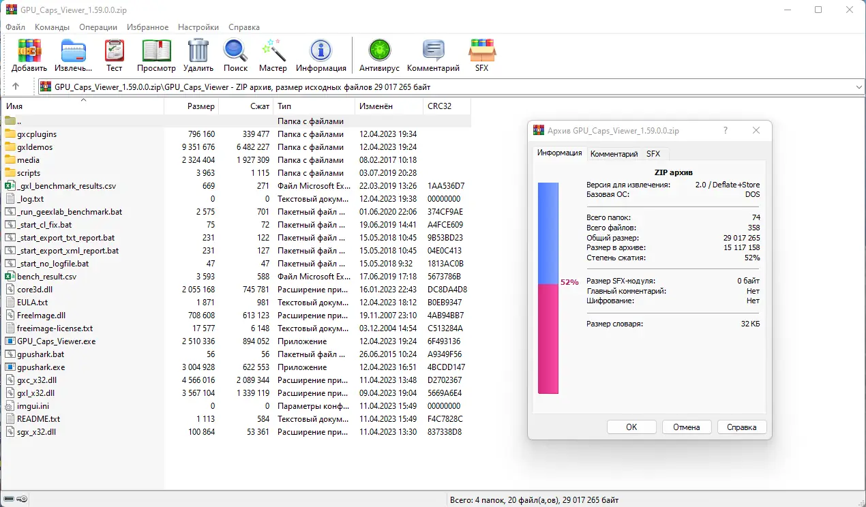Select the gxc_x32.dll file
This screenshot has width=866, height=507.
(31, 380)
